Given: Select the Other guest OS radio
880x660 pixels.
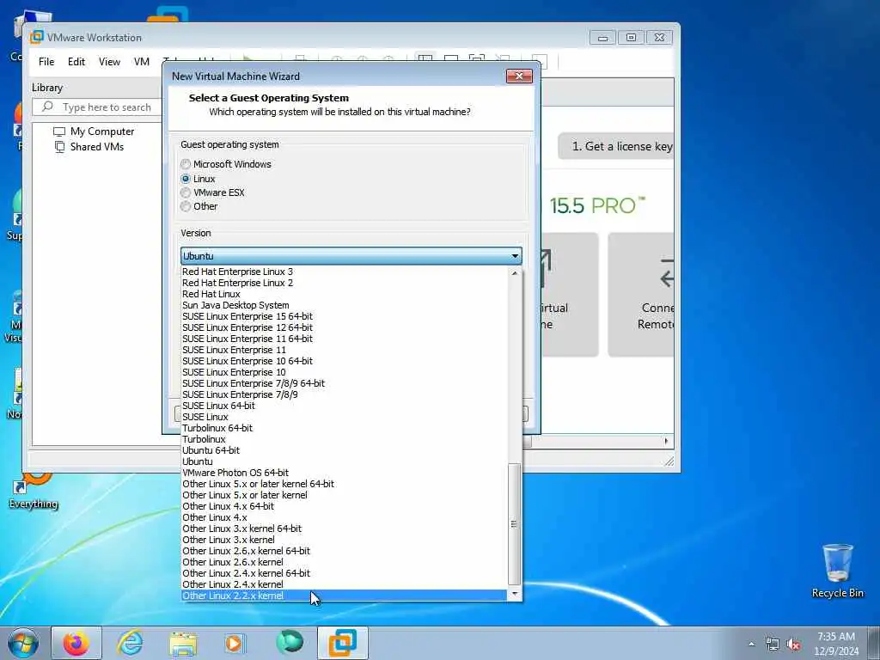Looking at the screenshot, I should (x=186, y=206).
